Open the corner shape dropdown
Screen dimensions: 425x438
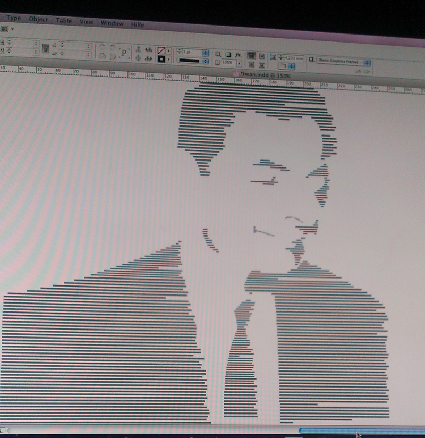point(287,66)
